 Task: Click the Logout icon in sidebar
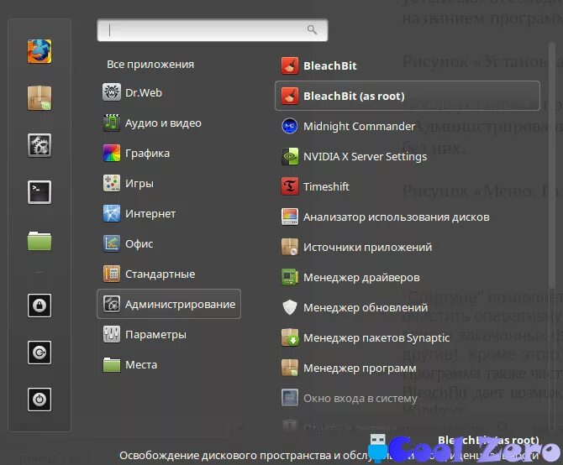(39, 353)
